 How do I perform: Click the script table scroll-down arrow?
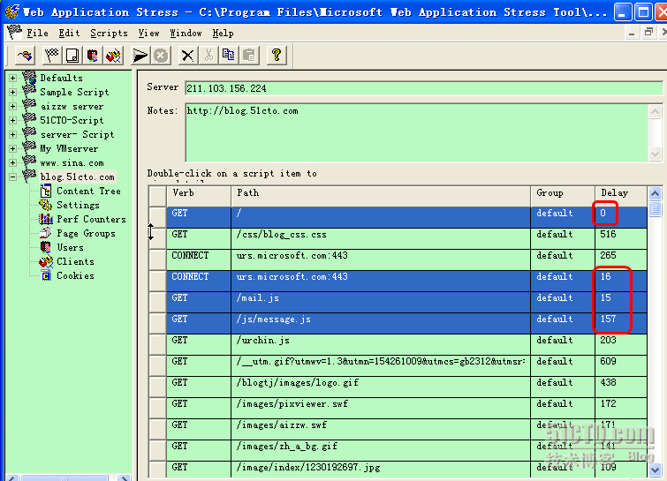[x=656, y=470]
